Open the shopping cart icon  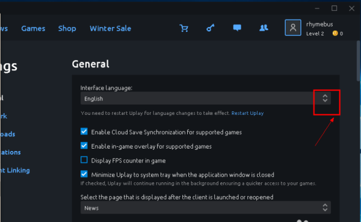184,28
